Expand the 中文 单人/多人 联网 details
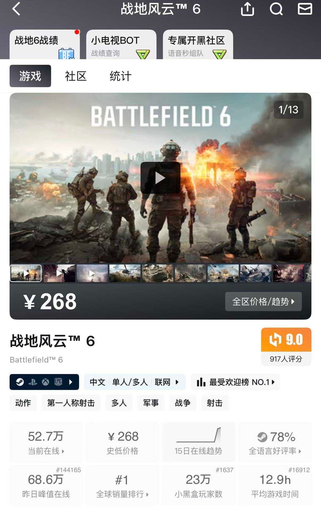 [134, 382]
